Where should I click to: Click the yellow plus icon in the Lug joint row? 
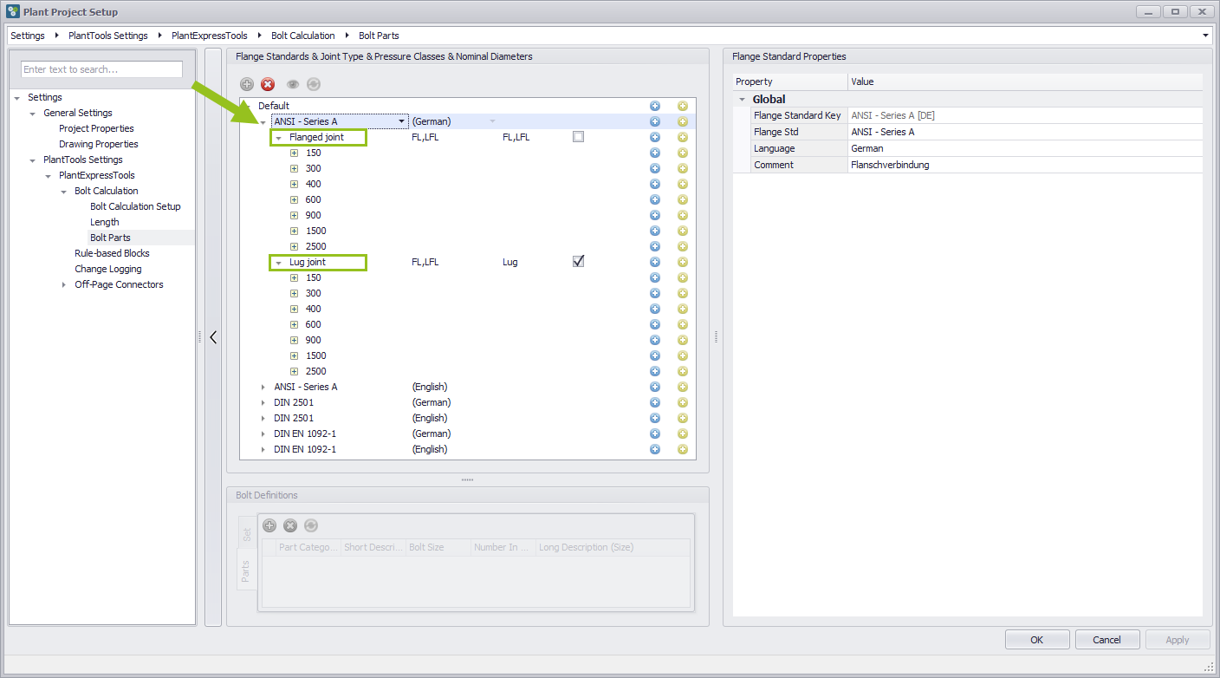click(683, 262)
